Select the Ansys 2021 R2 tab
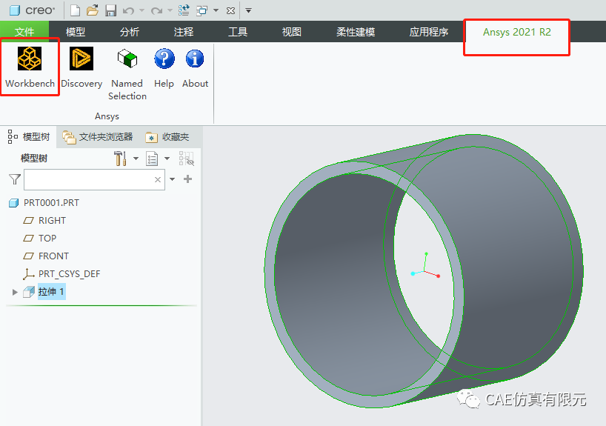 [x=516, y=32]
